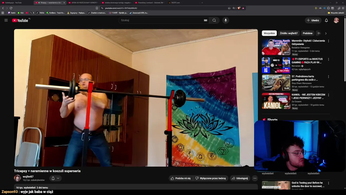Image resolution: width=346 pixels, height=195 pixels.
Task: Open the account avatar menu
Action: coord(336,20)
